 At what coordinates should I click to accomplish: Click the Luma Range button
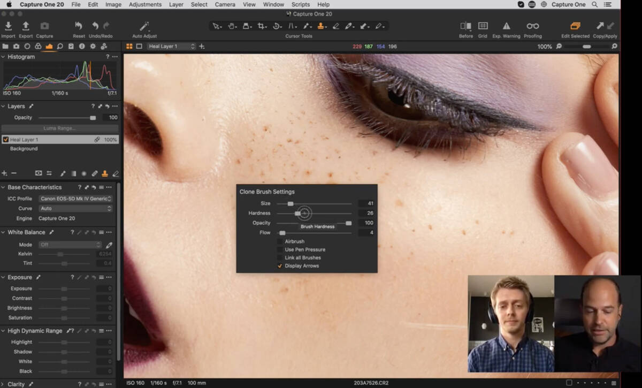click(x=59, y=128)
